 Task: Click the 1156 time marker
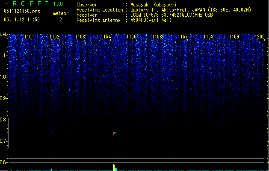[x=157, y=36]
